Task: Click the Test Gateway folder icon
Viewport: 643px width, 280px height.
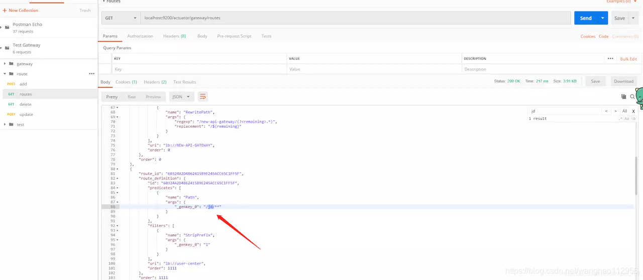Action: point(7,48)
